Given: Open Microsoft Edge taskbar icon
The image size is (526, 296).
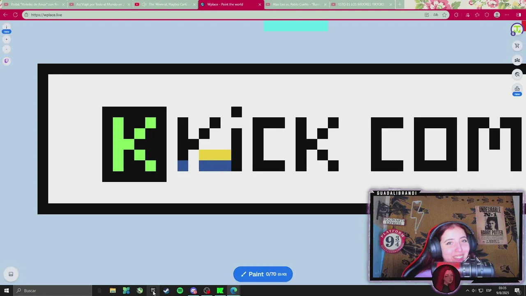Looking at the screenshot, I should pos(234,291).
